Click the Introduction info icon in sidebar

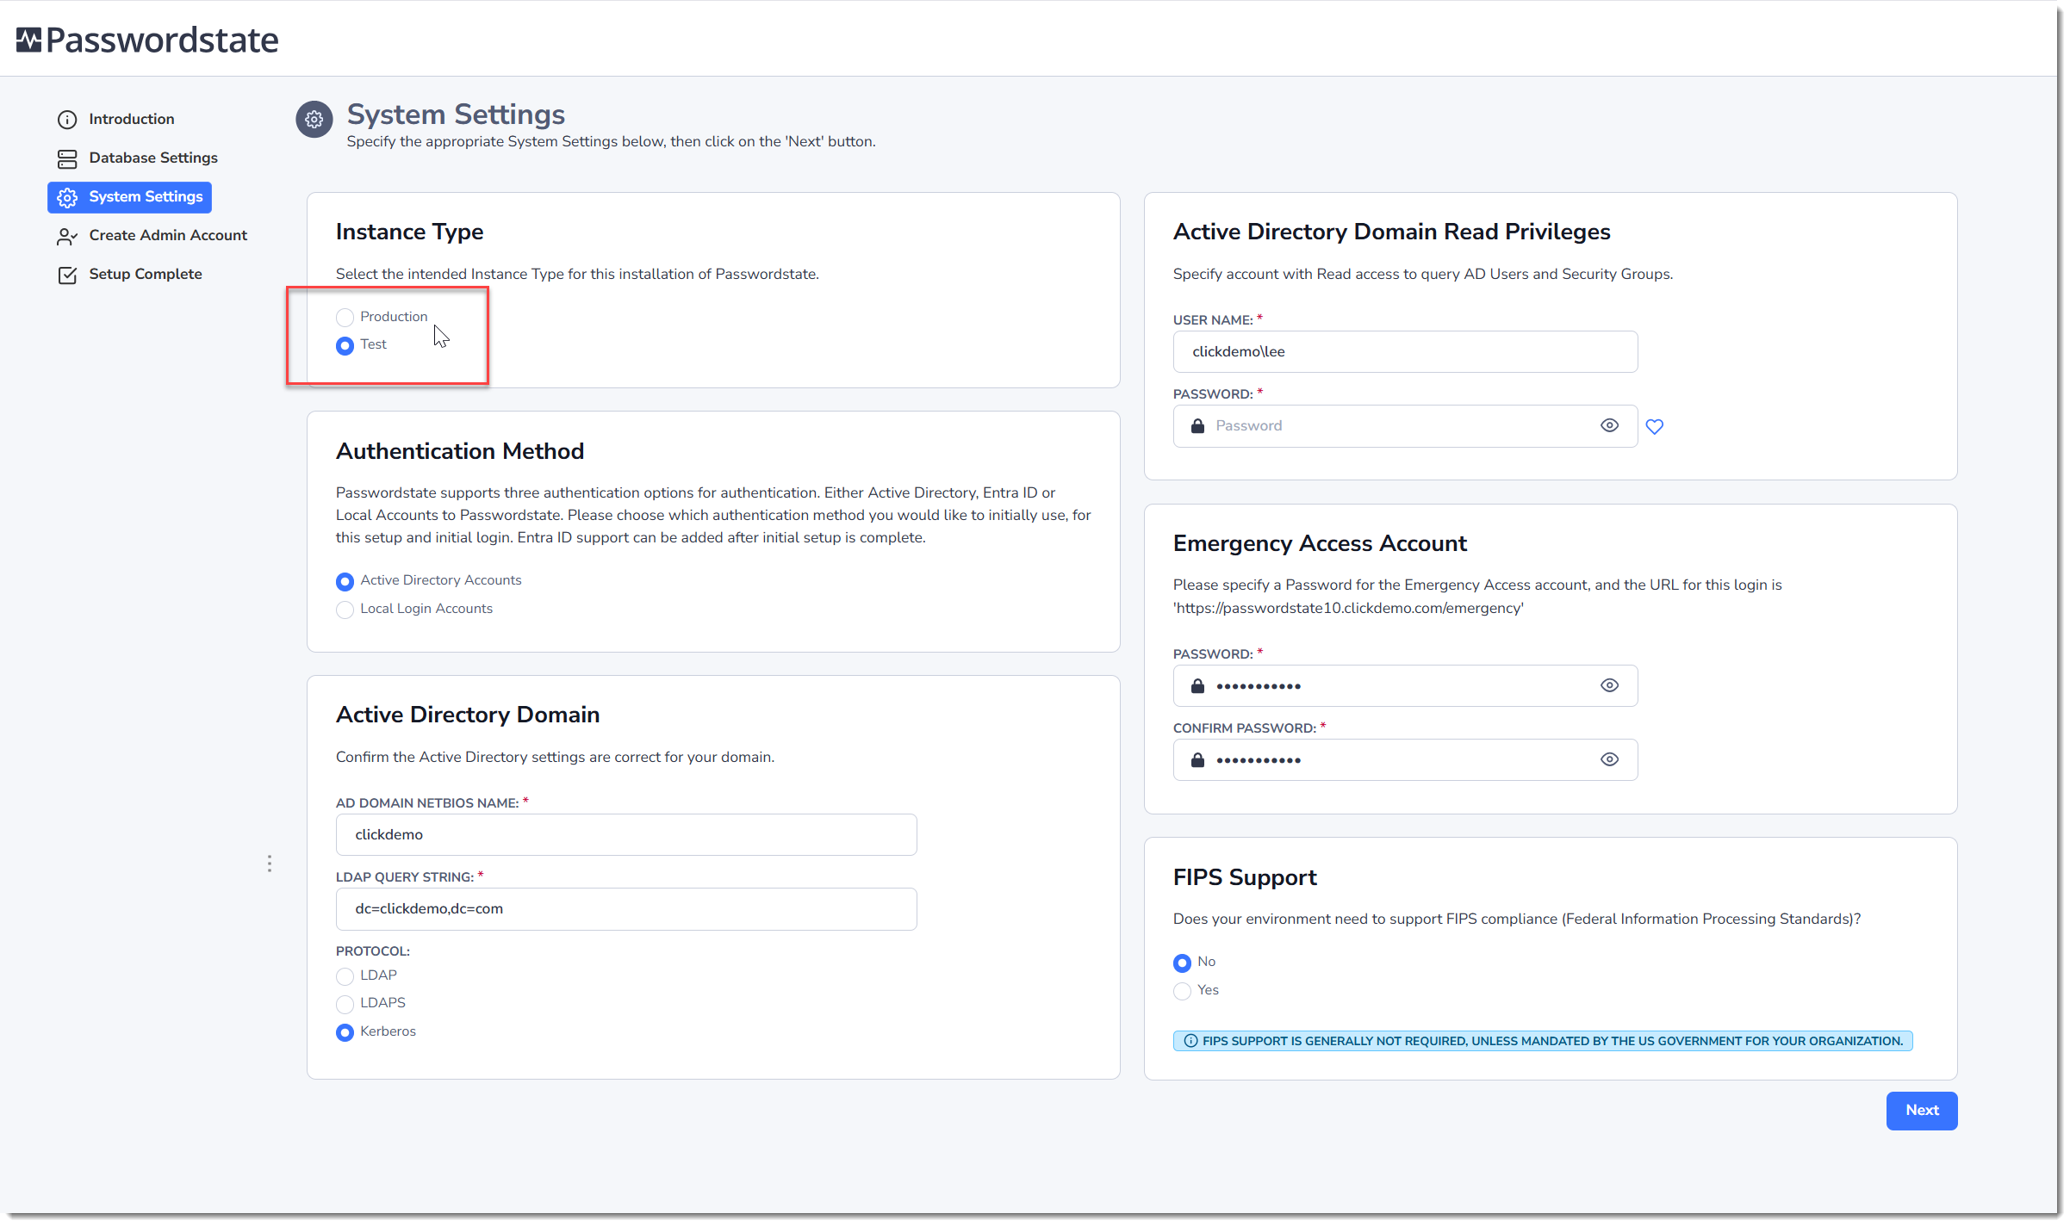(x=67, y=120)
